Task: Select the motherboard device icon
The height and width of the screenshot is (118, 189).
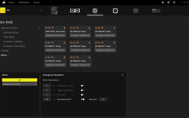Action: click(x=54, y=11)
